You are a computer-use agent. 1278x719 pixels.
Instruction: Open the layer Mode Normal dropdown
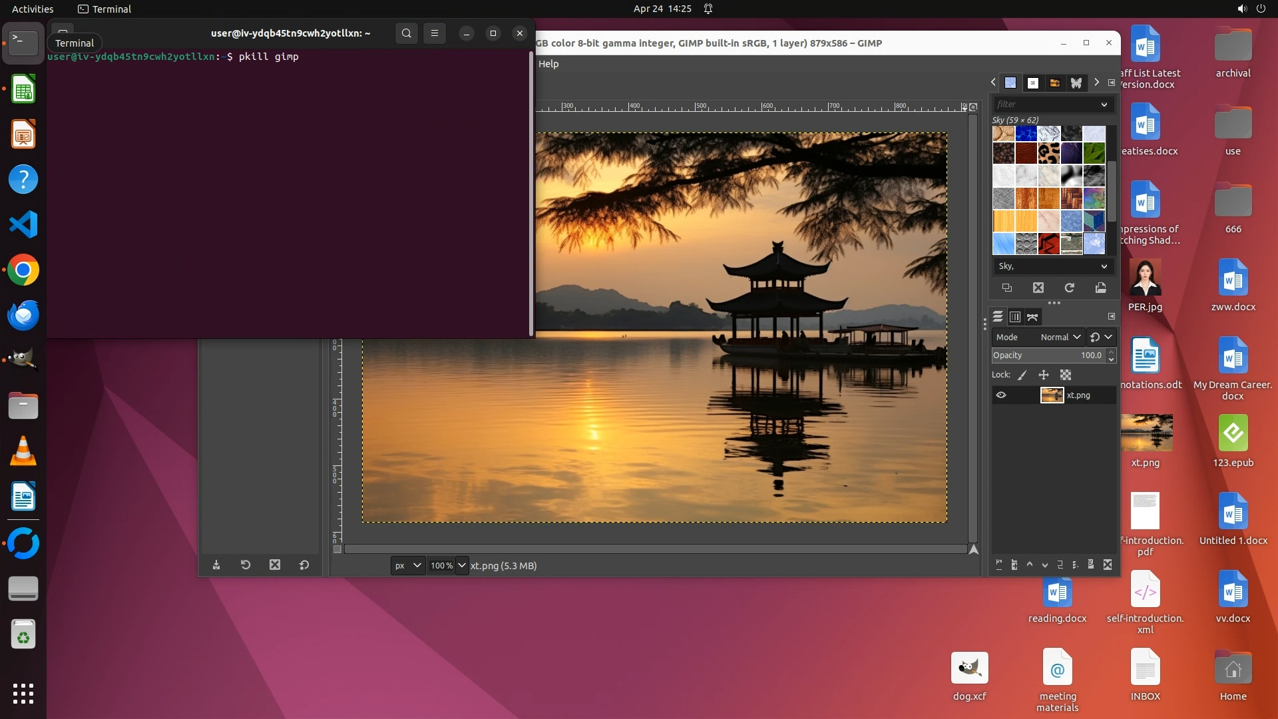(x=1060, y=337)
